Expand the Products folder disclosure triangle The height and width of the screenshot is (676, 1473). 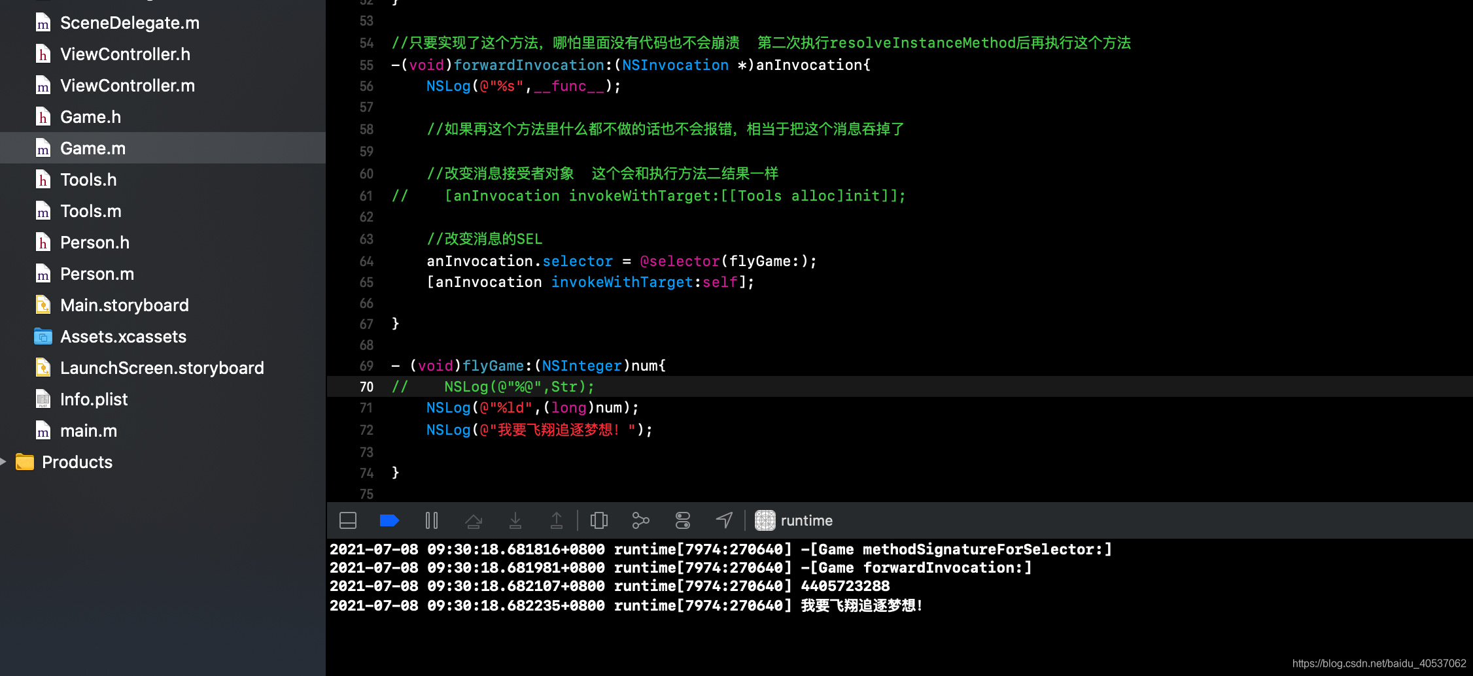[3, 462]
